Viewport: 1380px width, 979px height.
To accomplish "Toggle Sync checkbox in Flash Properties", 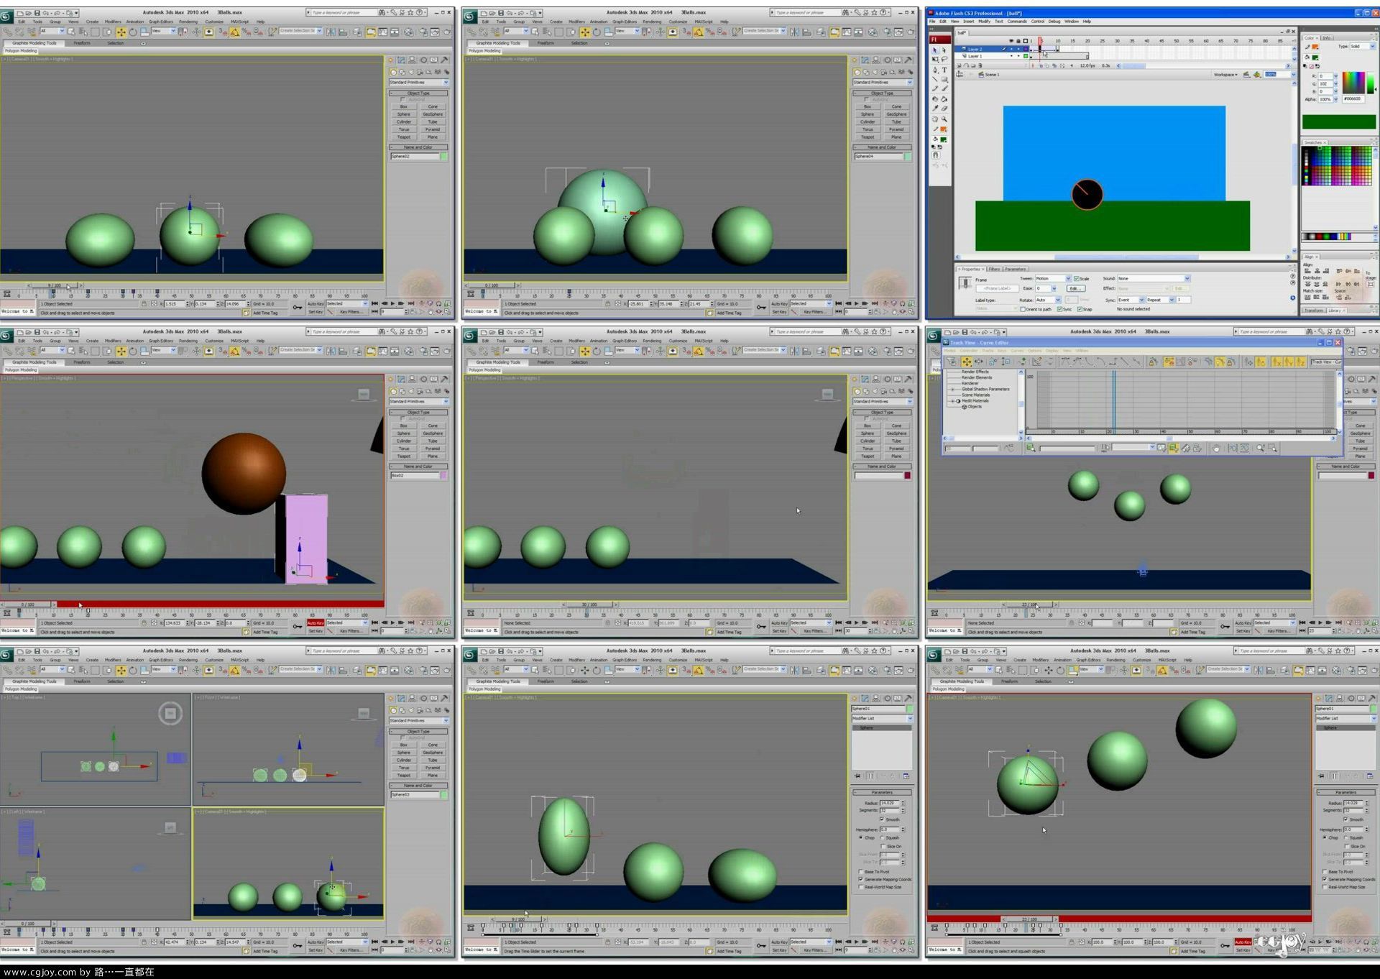I will click(x=1059, y=309).
